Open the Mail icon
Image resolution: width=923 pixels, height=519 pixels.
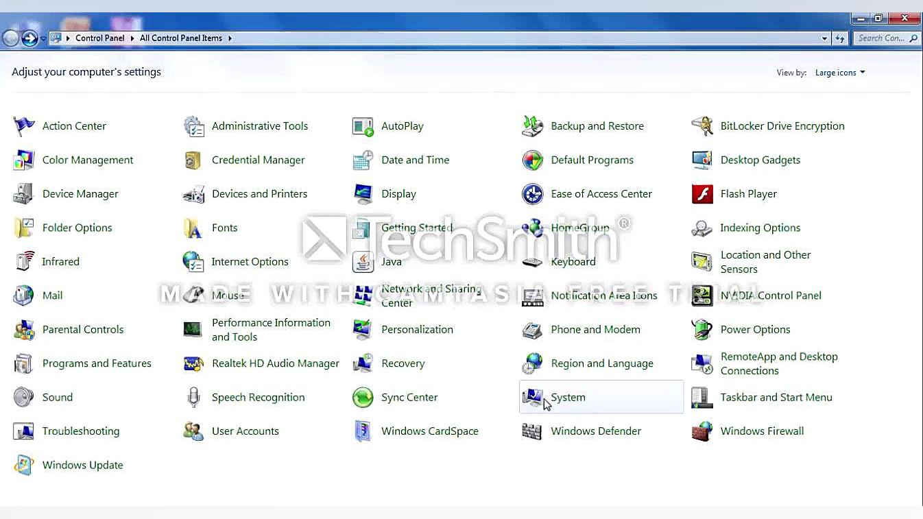click(x=24, y=295)
